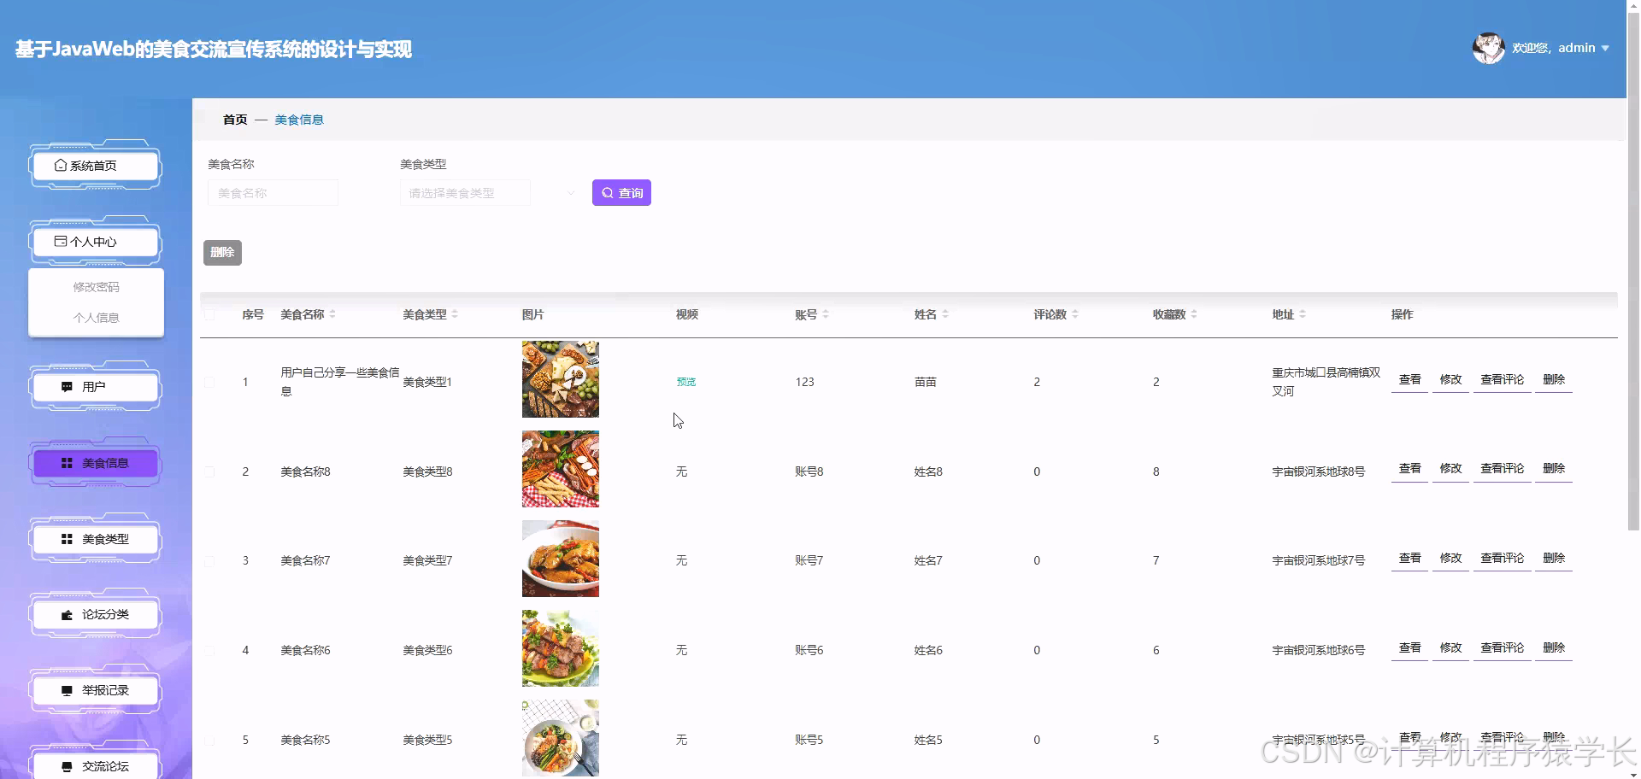
Task: Click the 宇宙银河系地球8号 address cell
Action: [x=1319, y=471]
